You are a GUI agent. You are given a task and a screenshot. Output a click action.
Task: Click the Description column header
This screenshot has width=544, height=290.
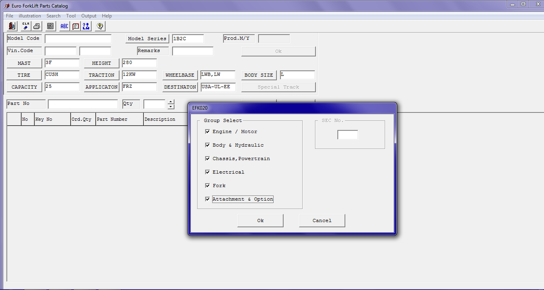[166, 120]
